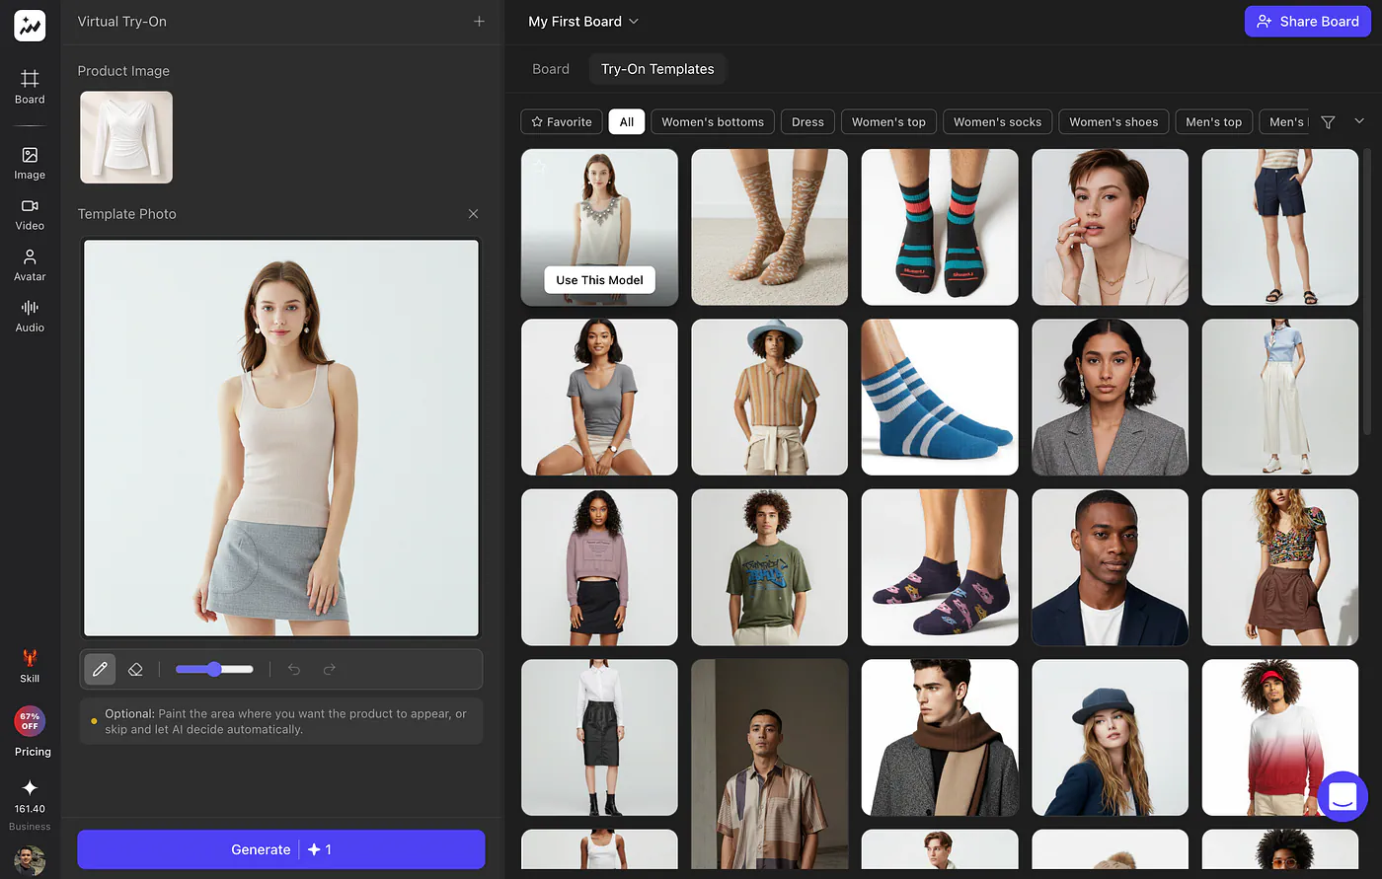This screenshot has width=1382, height=879.
Task: Click the Share Board button
Action: (1308, 22)
